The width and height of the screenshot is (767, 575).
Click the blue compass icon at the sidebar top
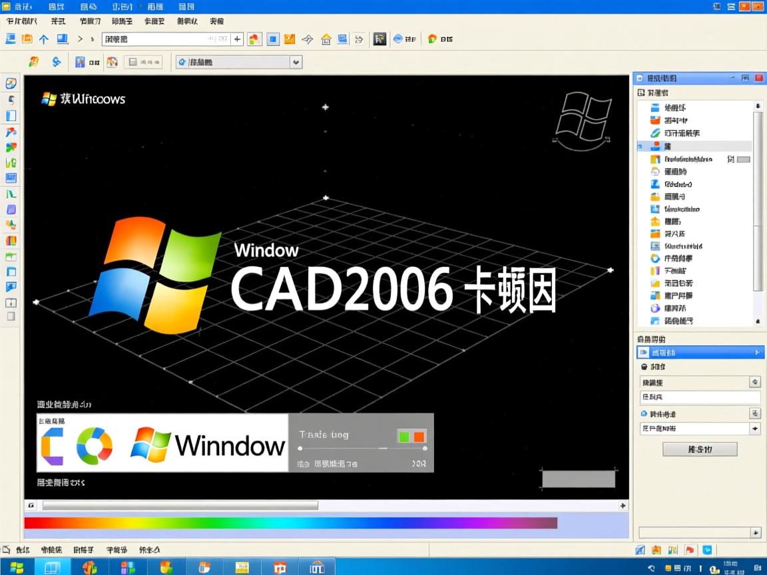pyautogui.click(x=11, y=84)
